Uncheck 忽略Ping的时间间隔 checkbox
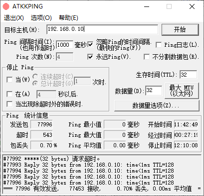 pos(90,45)
